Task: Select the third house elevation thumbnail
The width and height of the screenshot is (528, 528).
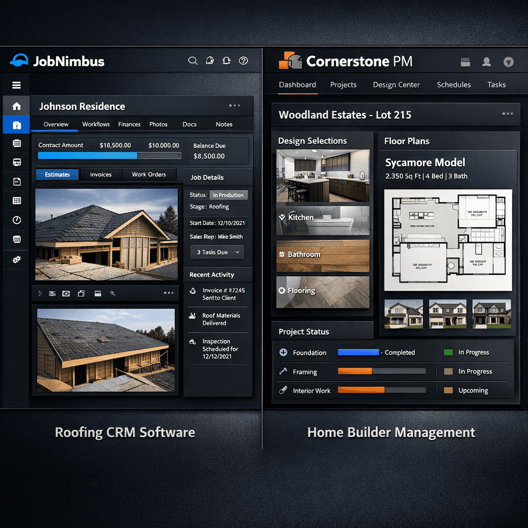Action: pyautogui.click(x=491, y=314)
